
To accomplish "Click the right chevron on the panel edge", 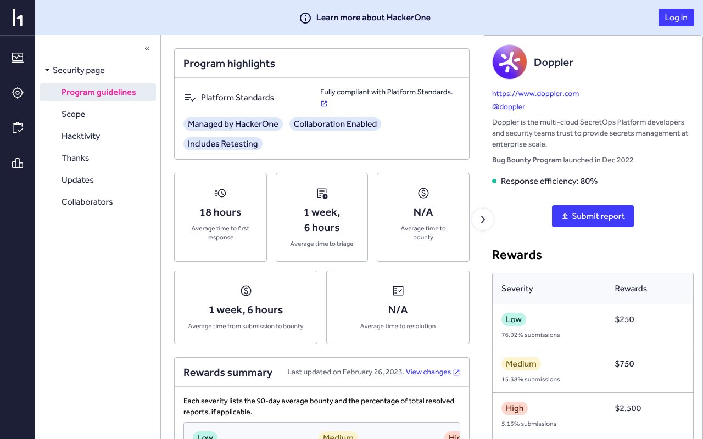I will tap(483, 219).
